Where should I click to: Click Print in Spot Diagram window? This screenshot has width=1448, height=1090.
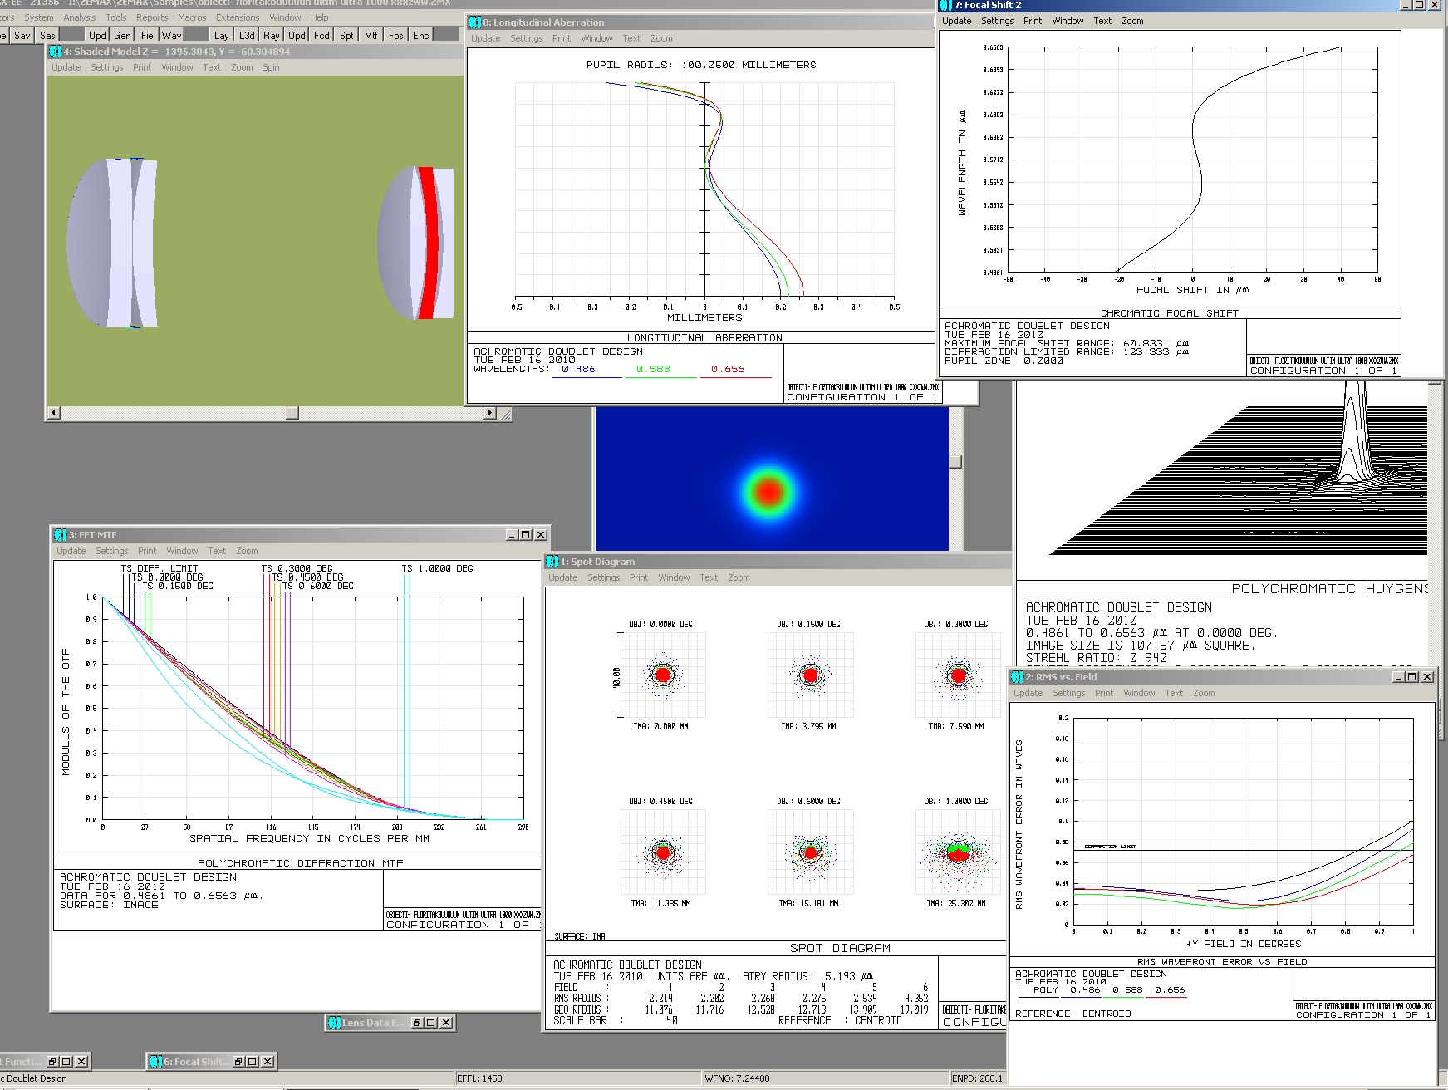(639, 578)
